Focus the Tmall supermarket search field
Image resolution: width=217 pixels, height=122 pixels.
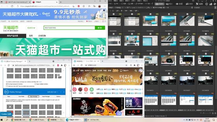tap(69, 28)
